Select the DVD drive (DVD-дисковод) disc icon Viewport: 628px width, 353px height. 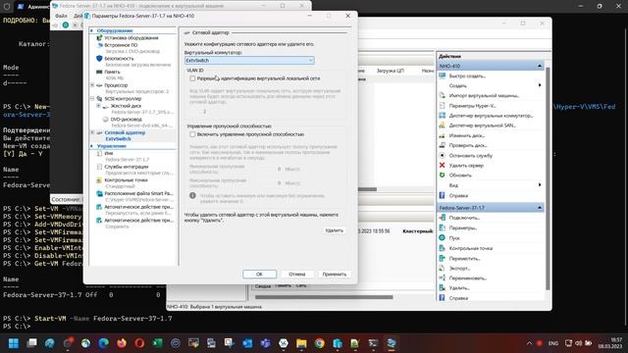tap(105, 120)
